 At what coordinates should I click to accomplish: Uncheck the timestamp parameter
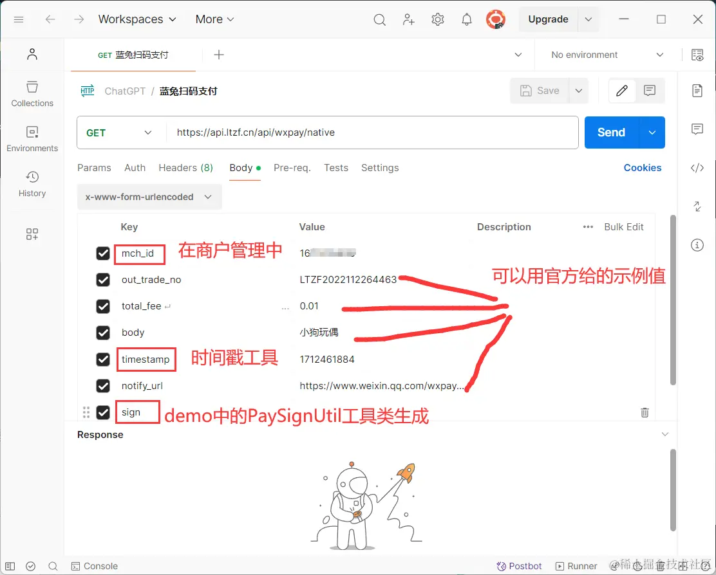(103, 360)
